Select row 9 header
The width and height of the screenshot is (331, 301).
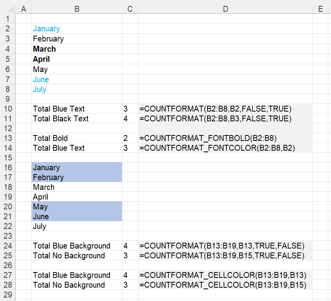8,99
